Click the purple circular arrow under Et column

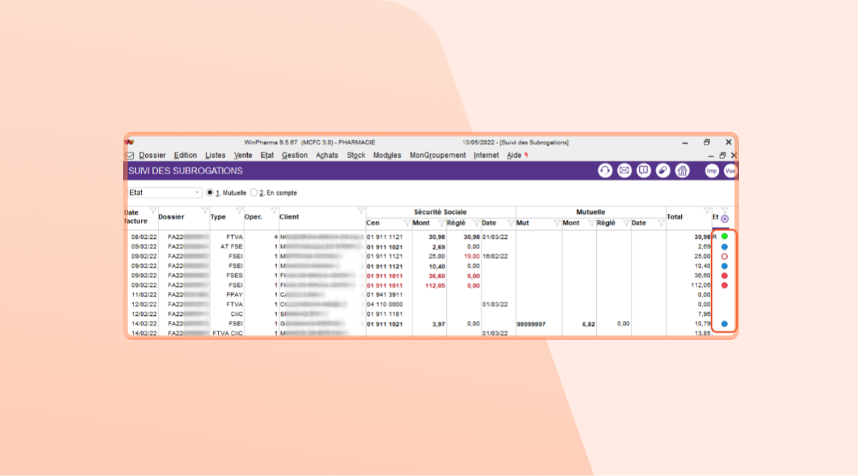(x=724, y=219)
